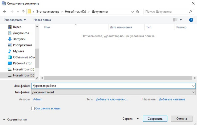Refresh the Документы folder view

point(138,12)
